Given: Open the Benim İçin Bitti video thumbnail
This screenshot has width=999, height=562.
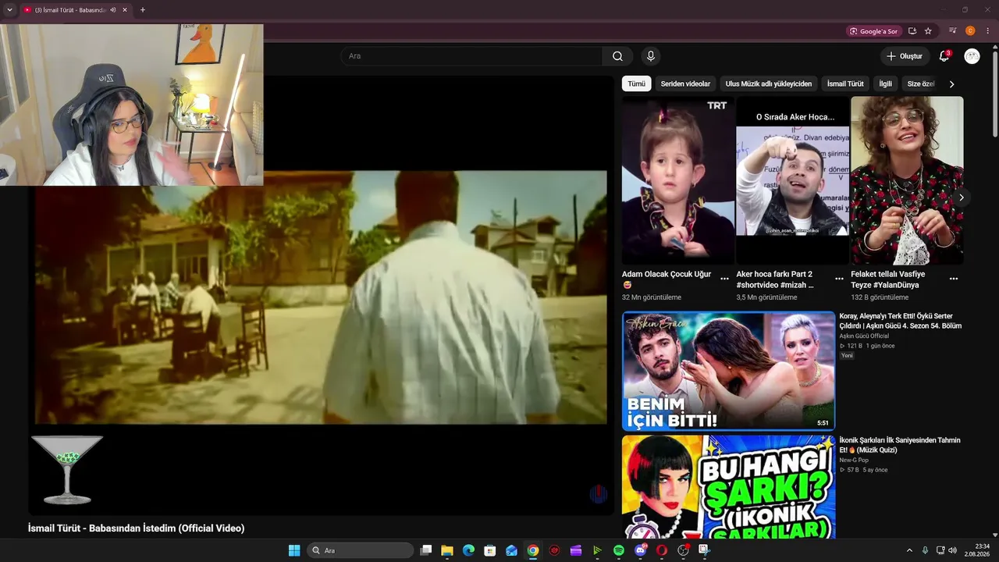Looking at the screenshot, I should [728, 371].
